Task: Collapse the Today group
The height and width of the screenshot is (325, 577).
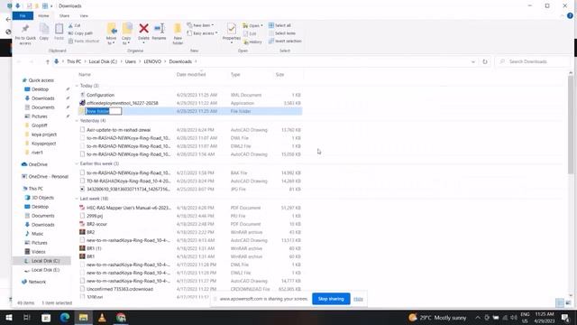Action: (77, 86)
